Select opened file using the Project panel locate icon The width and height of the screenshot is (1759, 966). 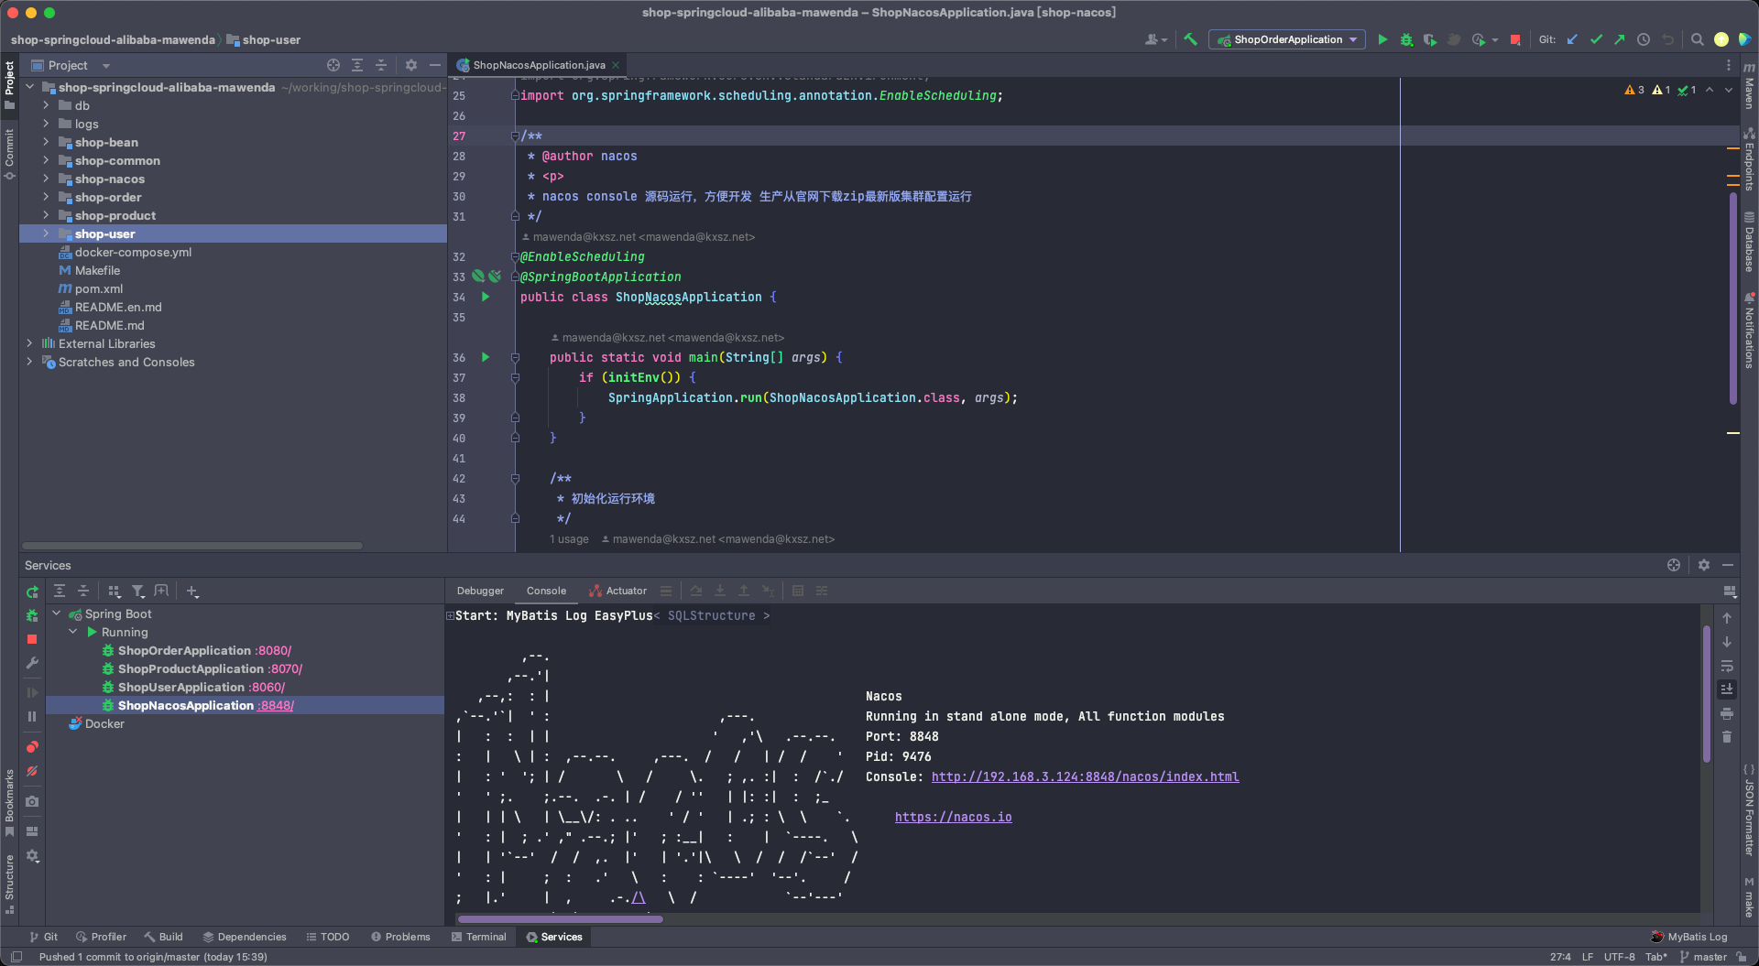tap(333, 65)
